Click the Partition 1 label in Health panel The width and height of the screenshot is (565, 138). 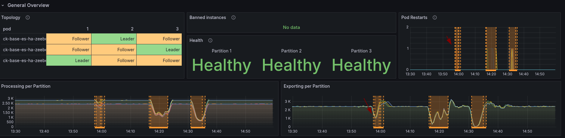pyautogui.click(x=222, y=51)
